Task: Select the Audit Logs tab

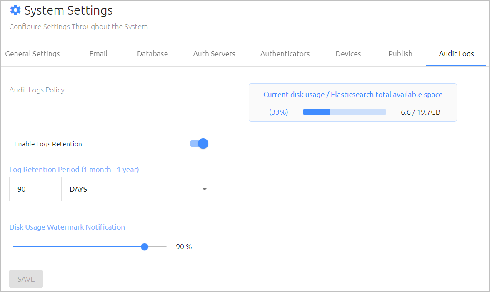Action: (456, 54)
